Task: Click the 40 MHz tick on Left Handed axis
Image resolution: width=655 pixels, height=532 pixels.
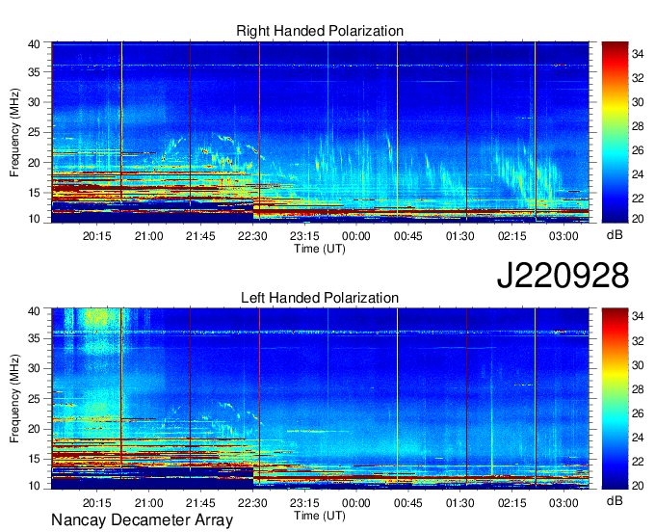Action: tap(34, 310)
